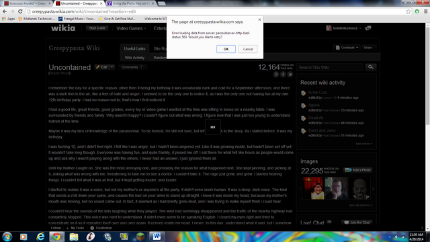
Task: Open In the Cold recent activity entry
Action: pos(318,93)
